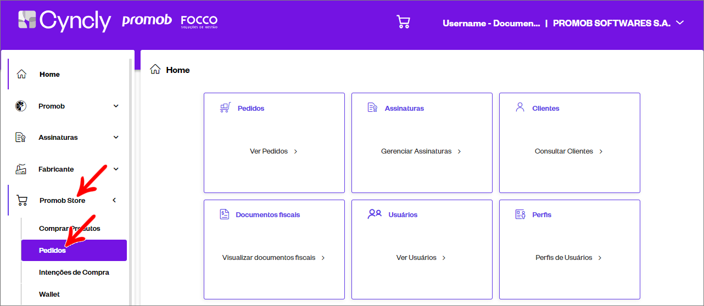
Task: Open the account dropdown arrow in header
Action: (x=680, y=23)
